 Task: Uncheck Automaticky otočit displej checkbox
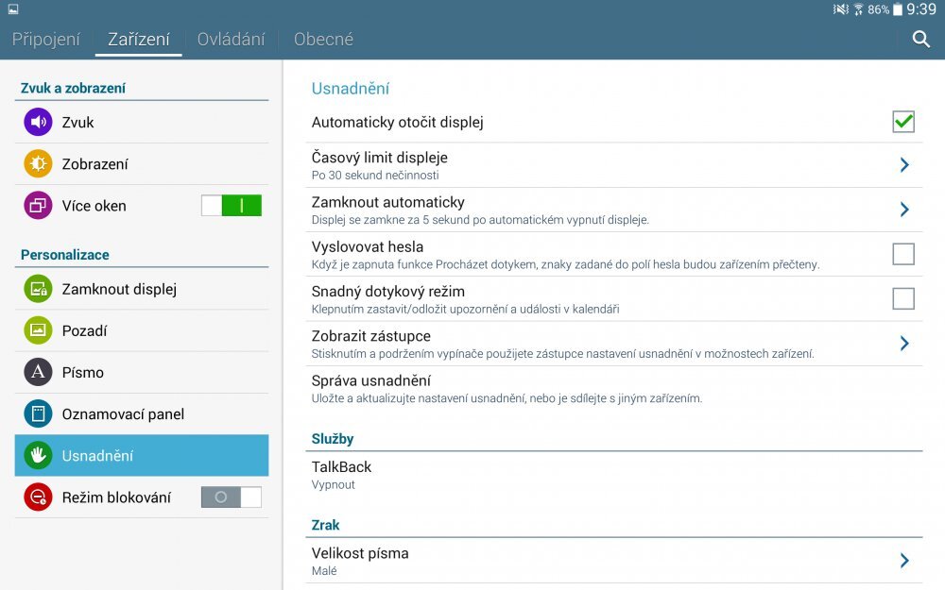pos(902,122)
